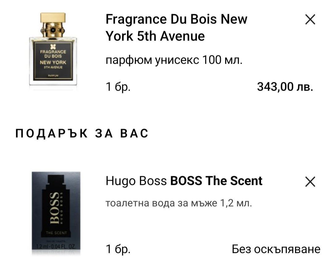The height and width of the screenshot is (273, 334).
Task: Remove Fragrance Du Bois item with X
Action: pyautogui.click(x=310, y=19)
